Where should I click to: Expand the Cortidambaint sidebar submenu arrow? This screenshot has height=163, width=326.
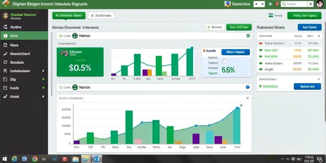pyautogui.click(x=43, y=71)
